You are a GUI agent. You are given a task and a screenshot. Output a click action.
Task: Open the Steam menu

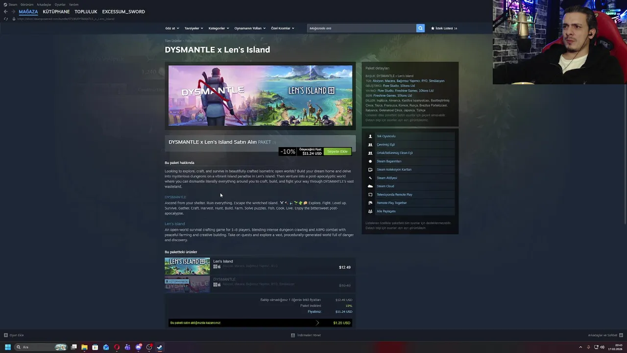(x=11, y=4)
